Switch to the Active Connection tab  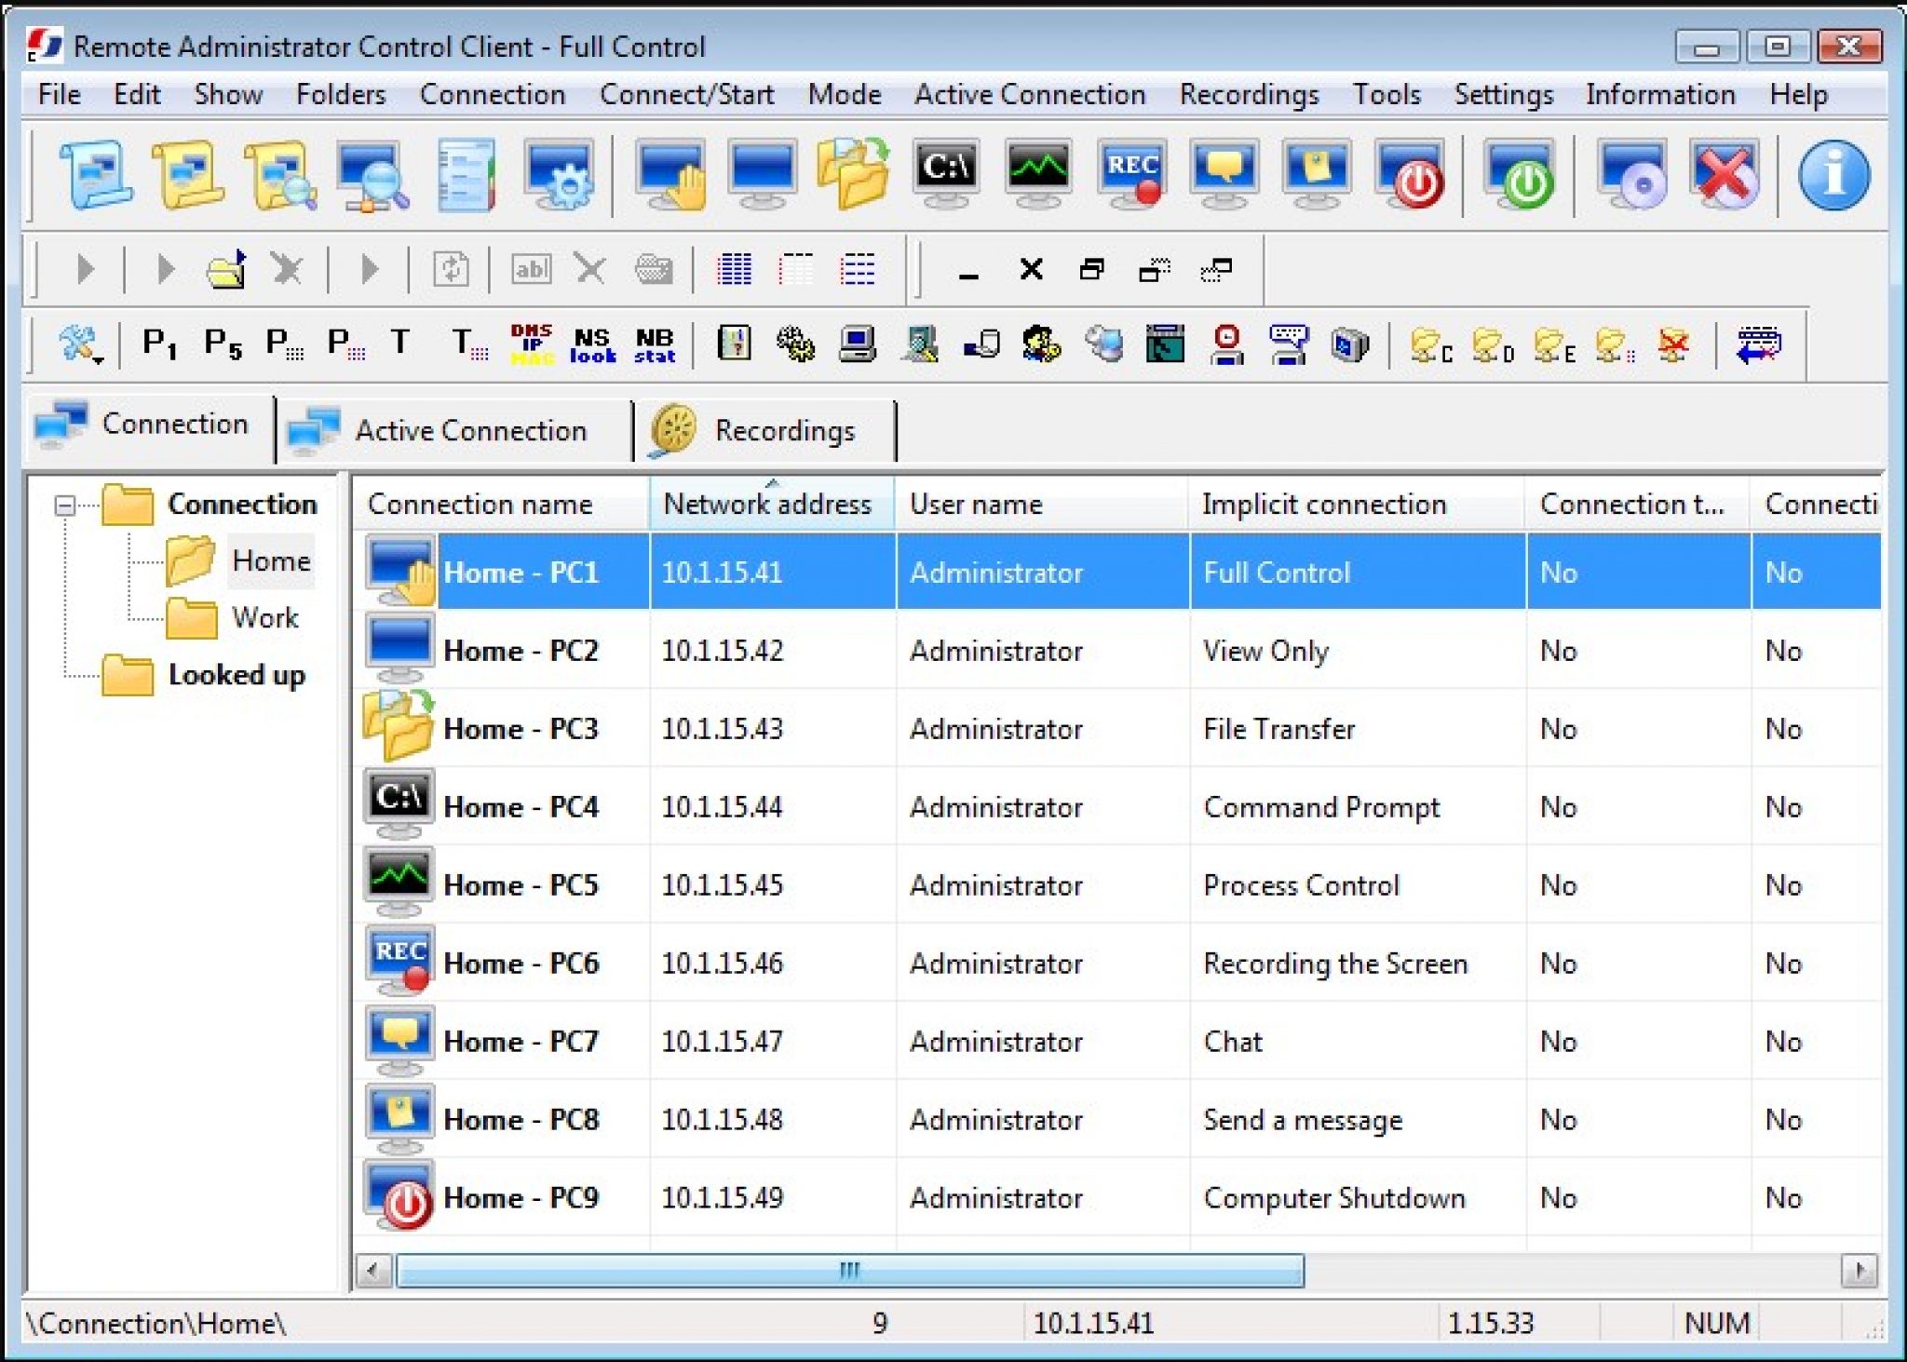click(469, 429)
